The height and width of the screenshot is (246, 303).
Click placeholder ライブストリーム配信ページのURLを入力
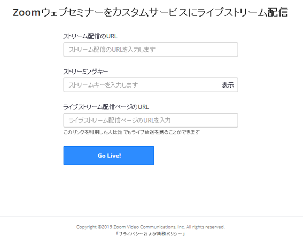[120, 120]
